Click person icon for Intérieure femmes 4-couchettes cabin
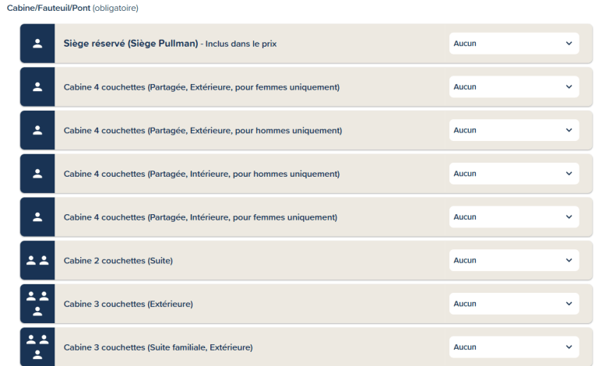This screenshot has height=366, width=599. point(37,217)
